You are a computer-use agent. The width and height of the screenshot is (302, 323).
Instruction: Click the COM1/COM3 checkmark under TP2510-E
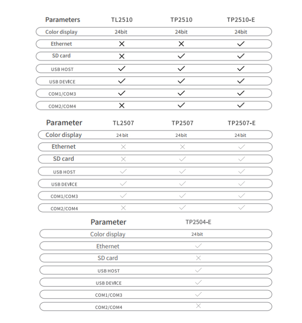[x=241, y=93]
